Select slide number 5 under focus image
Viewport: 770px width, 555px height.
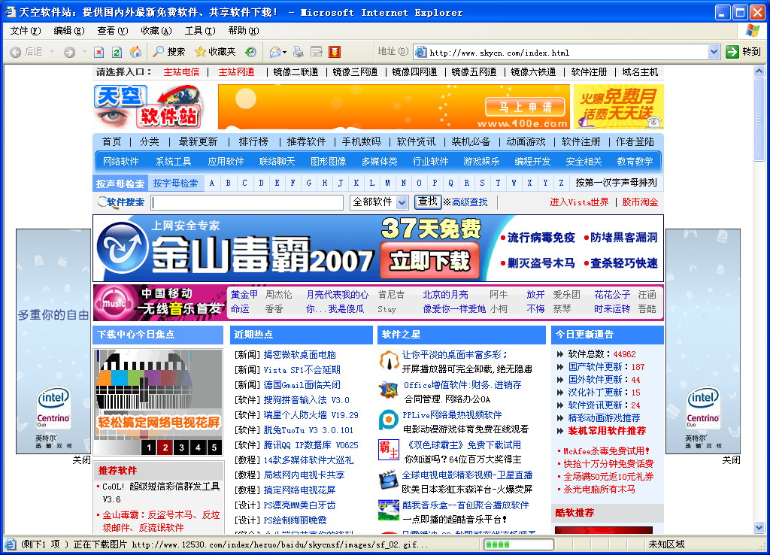[214, 447]
